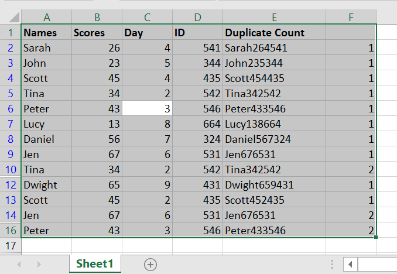The height and width of the screenshot is (274, 397).
Task: Click the Names header cell
Action: coord(47,32)
